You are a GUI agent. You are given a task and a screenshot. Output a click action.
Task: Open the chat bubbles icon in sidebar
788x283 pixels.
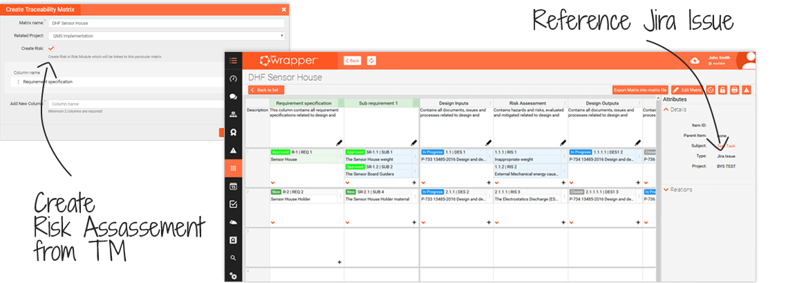click(x=233, y=97)
